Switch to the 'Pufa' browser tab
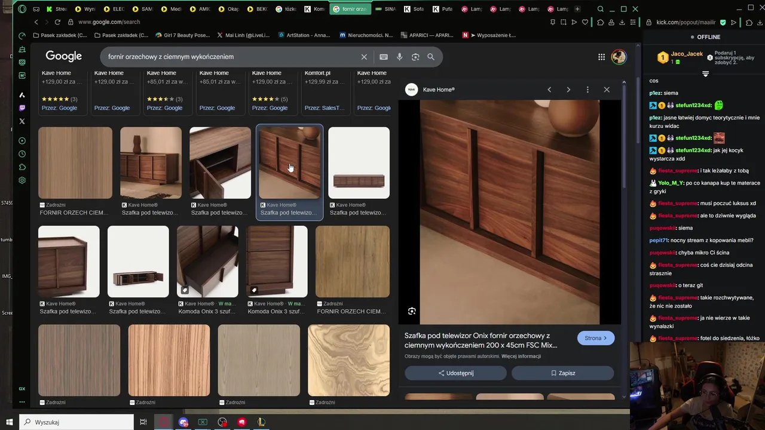The height and width of the screenshot is (430, 765). click(443, 9)
